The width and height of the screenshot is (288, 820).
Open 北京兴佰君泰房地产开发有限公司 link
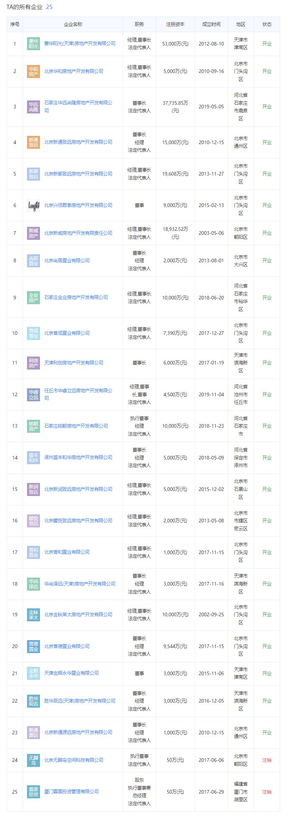pyautogui.click(x=78, y=205)
